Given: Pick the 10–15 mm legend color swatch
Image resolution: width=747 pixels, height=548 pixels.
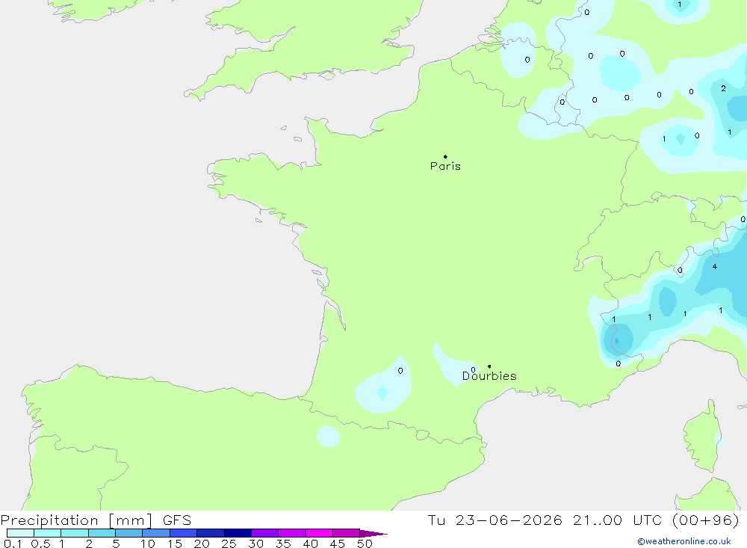Looking at the screenshot, I should [x=156, y=533].
